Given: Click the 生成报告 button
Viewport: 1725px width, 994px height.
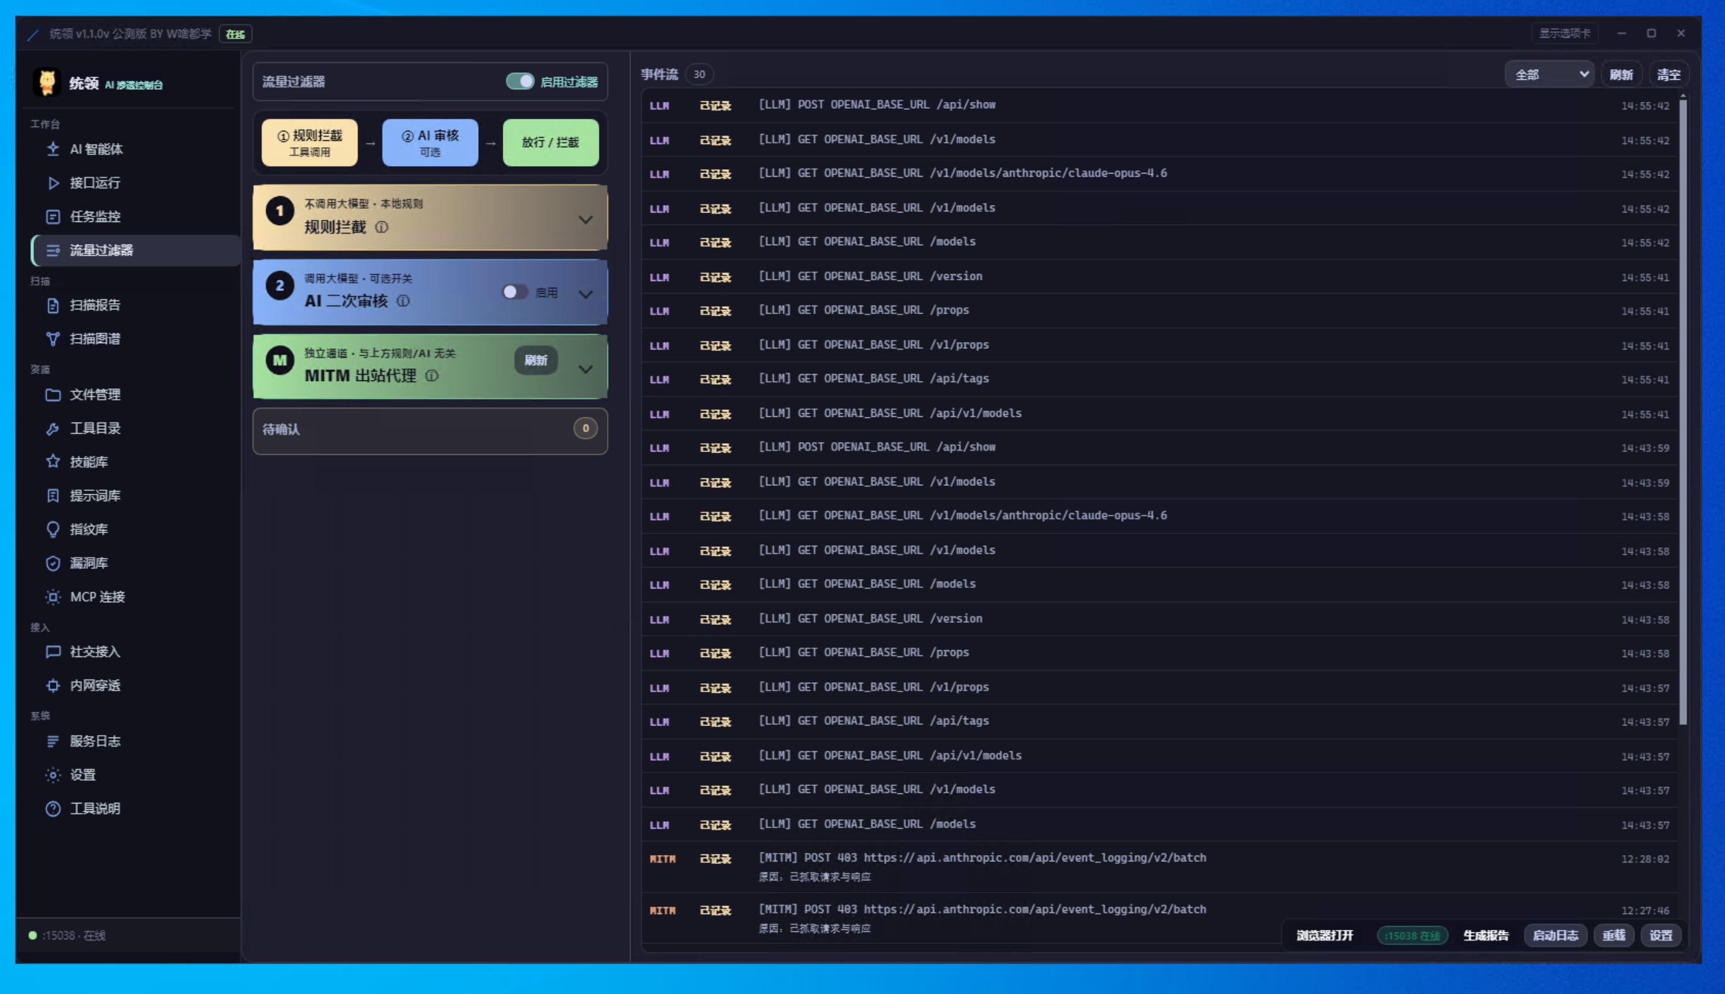Looking at the screenshot, I should (x=1486, y=936).
